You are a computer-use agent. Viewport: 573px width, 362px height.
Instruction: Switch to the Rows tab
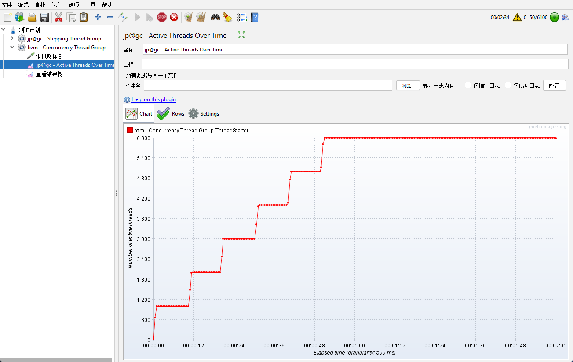(x=171, y=114)
